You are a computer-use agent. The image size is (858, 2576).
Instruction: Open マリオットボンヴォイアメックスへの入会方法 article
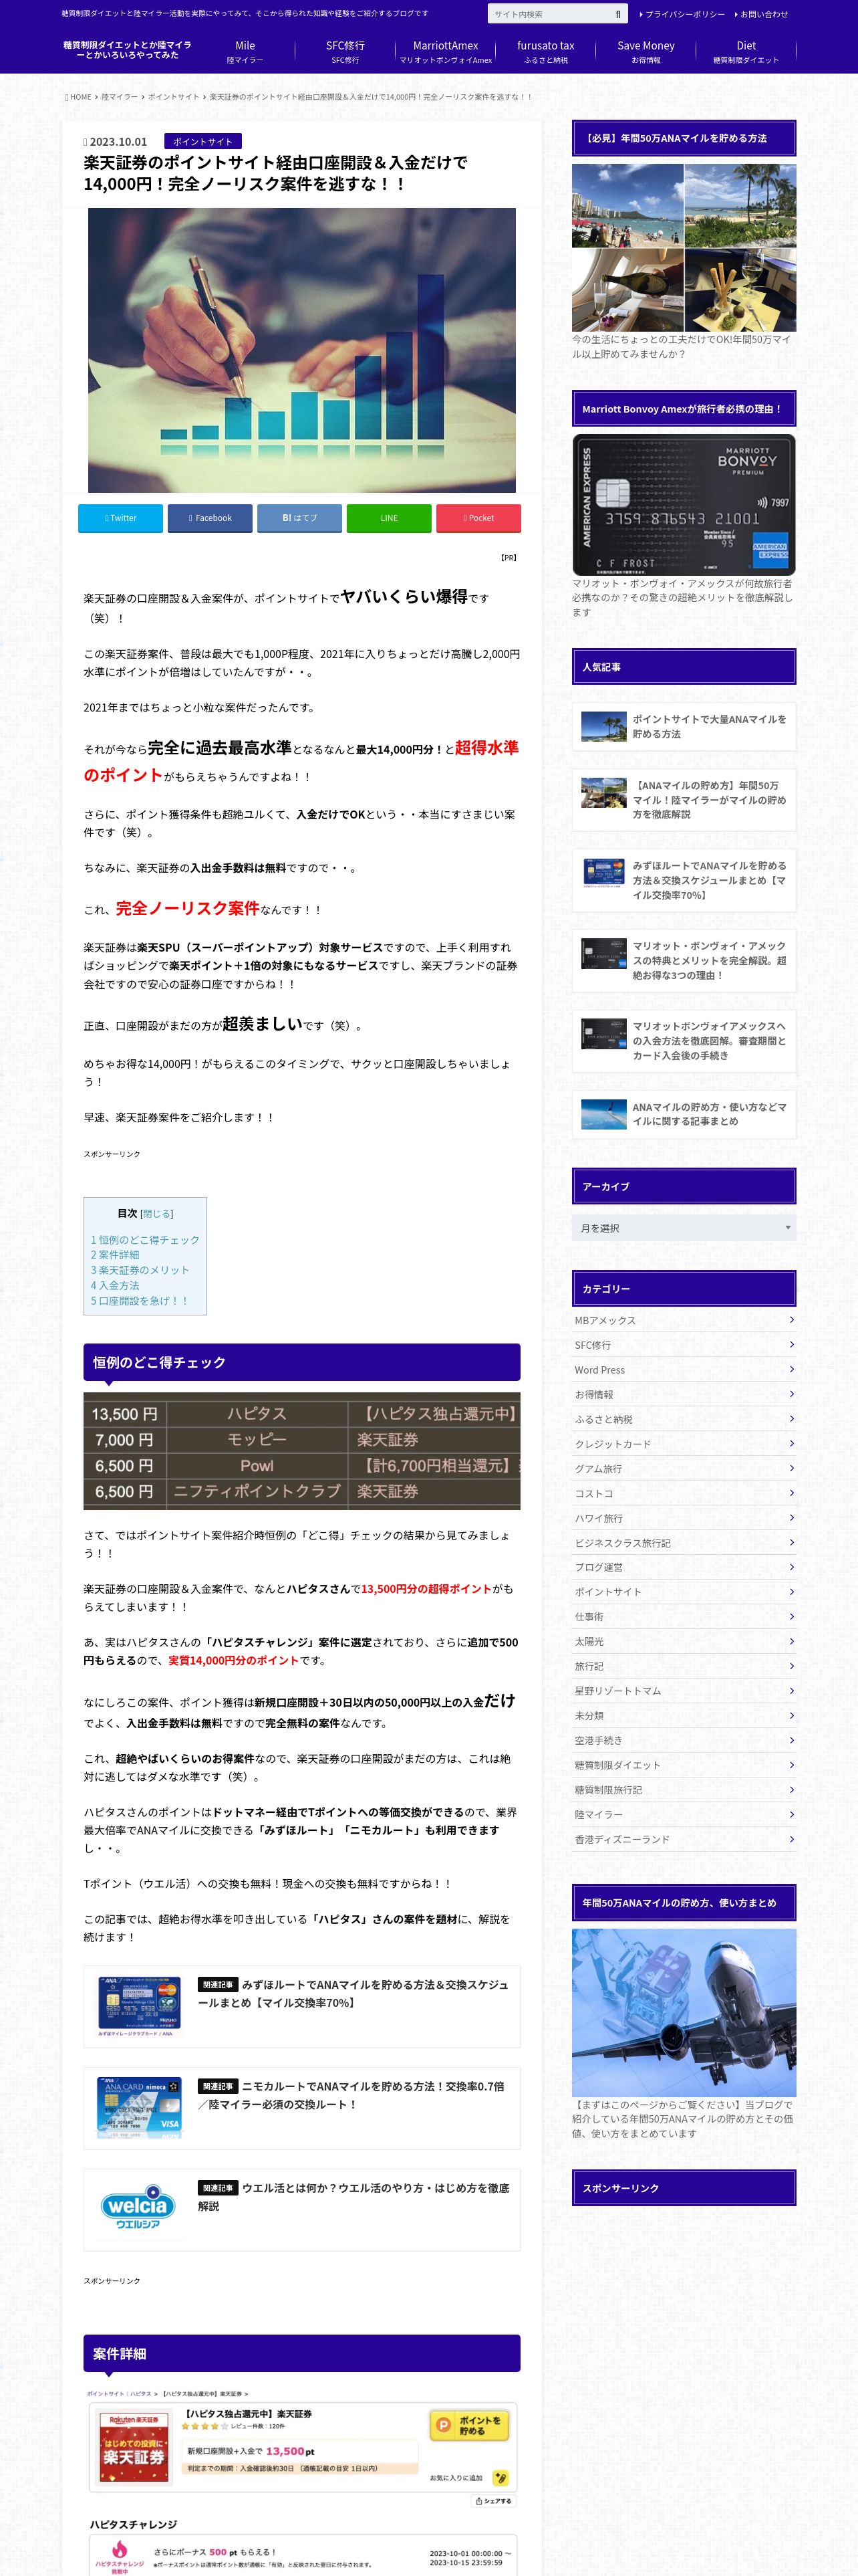683,1040
